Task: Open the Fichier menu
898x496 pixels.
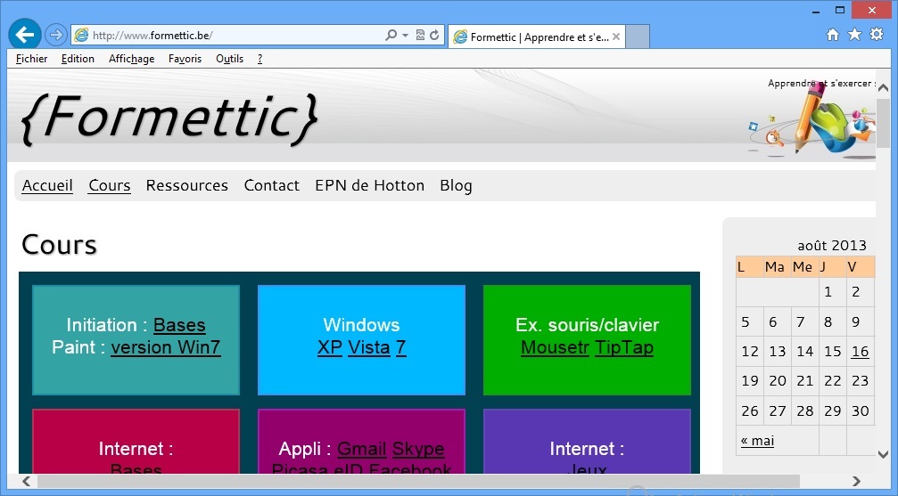Action: click(31, 59)
